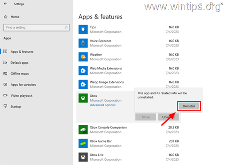
Task: Click the Xbox Live app icon
Action: tap(83, 157)
